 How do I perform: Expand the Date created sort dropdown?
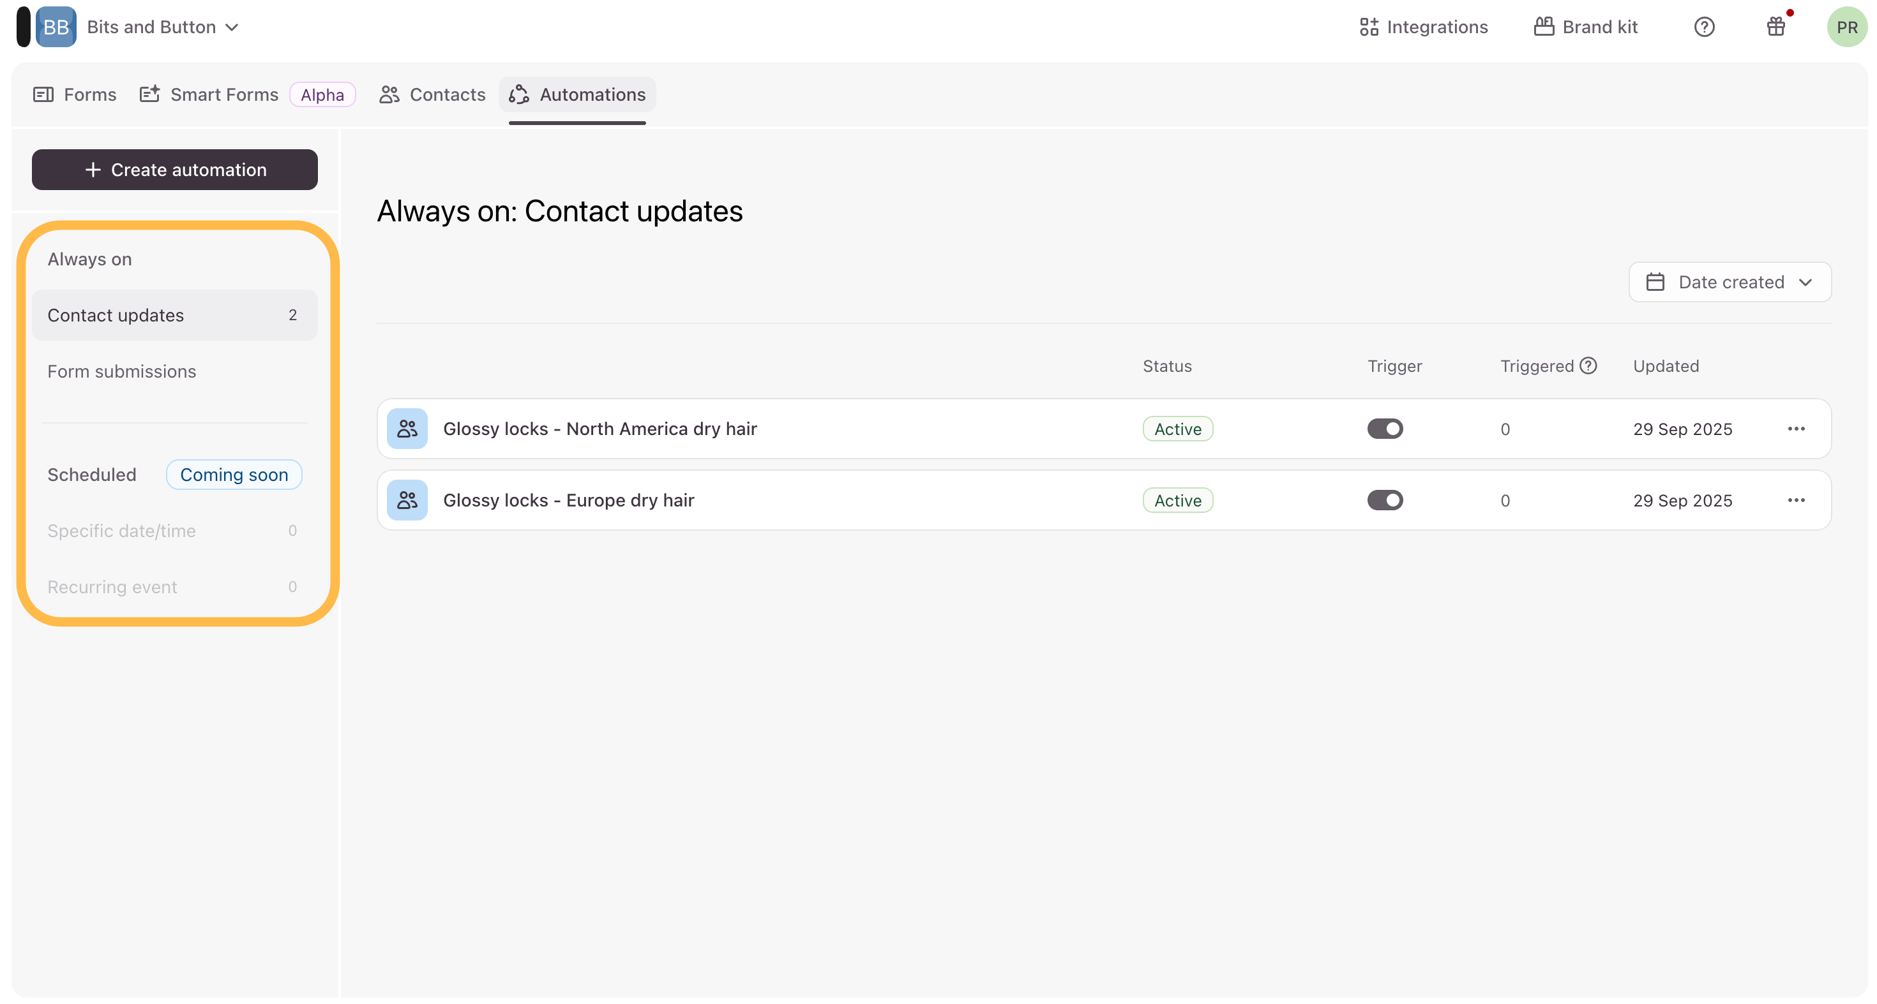1729,282
